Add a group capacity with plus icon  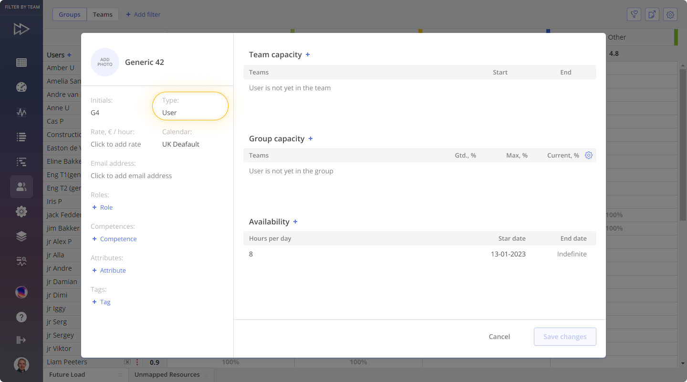pos(311,138)
